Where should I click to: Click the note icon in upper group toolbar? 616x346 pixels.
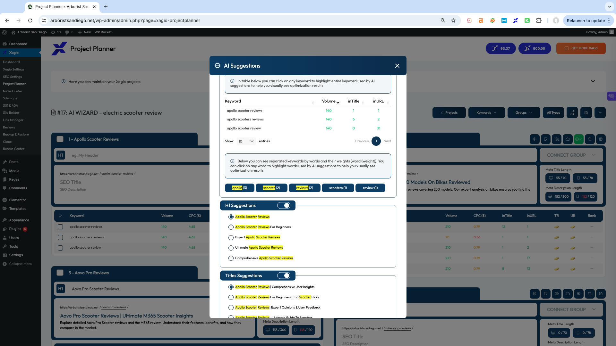[x=546, y=139]
